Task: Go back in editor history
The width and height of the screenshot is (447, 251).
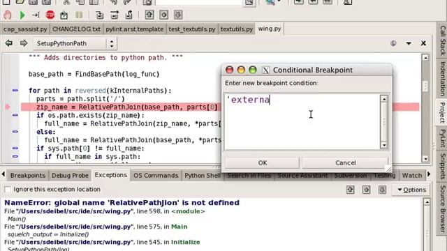Action: [9, 43]
